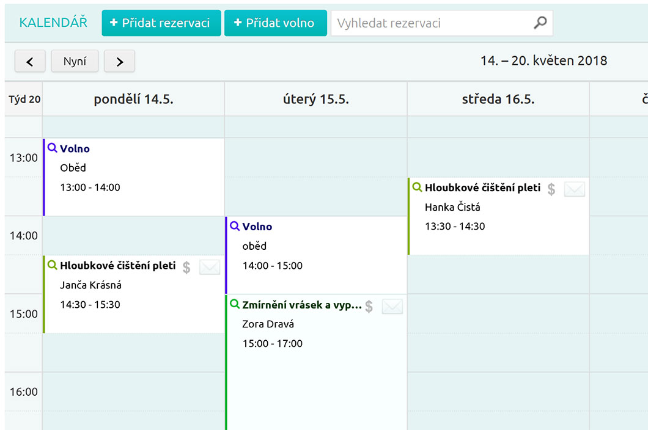Click envelope icon on Zora Dravá reservation
Screen dimensions: 648x430
pos(392,307)
